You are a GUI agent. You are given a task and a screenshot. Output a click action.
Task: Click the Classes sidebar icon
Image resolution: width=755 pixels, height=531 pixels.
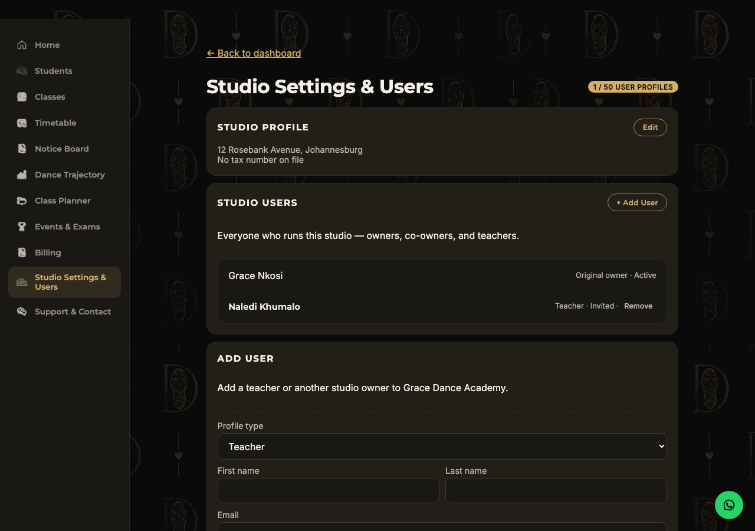(x=22, y=97)
